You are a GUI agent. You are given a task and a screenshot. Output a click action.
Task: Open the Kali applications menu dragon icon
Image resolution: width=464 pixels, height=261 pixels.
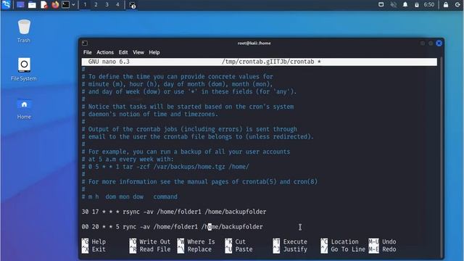coord(7,4)
